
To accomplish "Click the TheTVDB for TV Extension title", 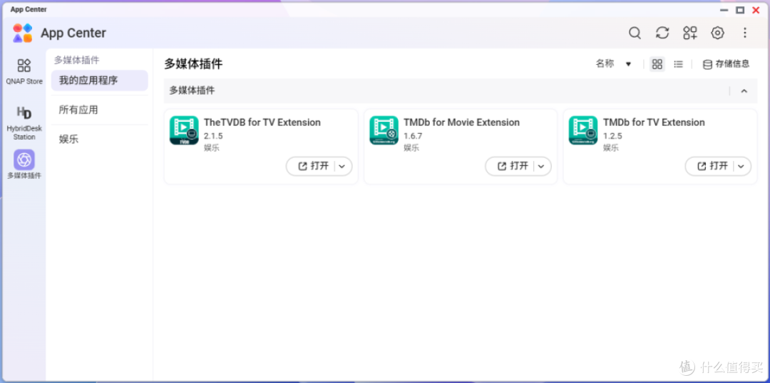I will tap(262, 122).
